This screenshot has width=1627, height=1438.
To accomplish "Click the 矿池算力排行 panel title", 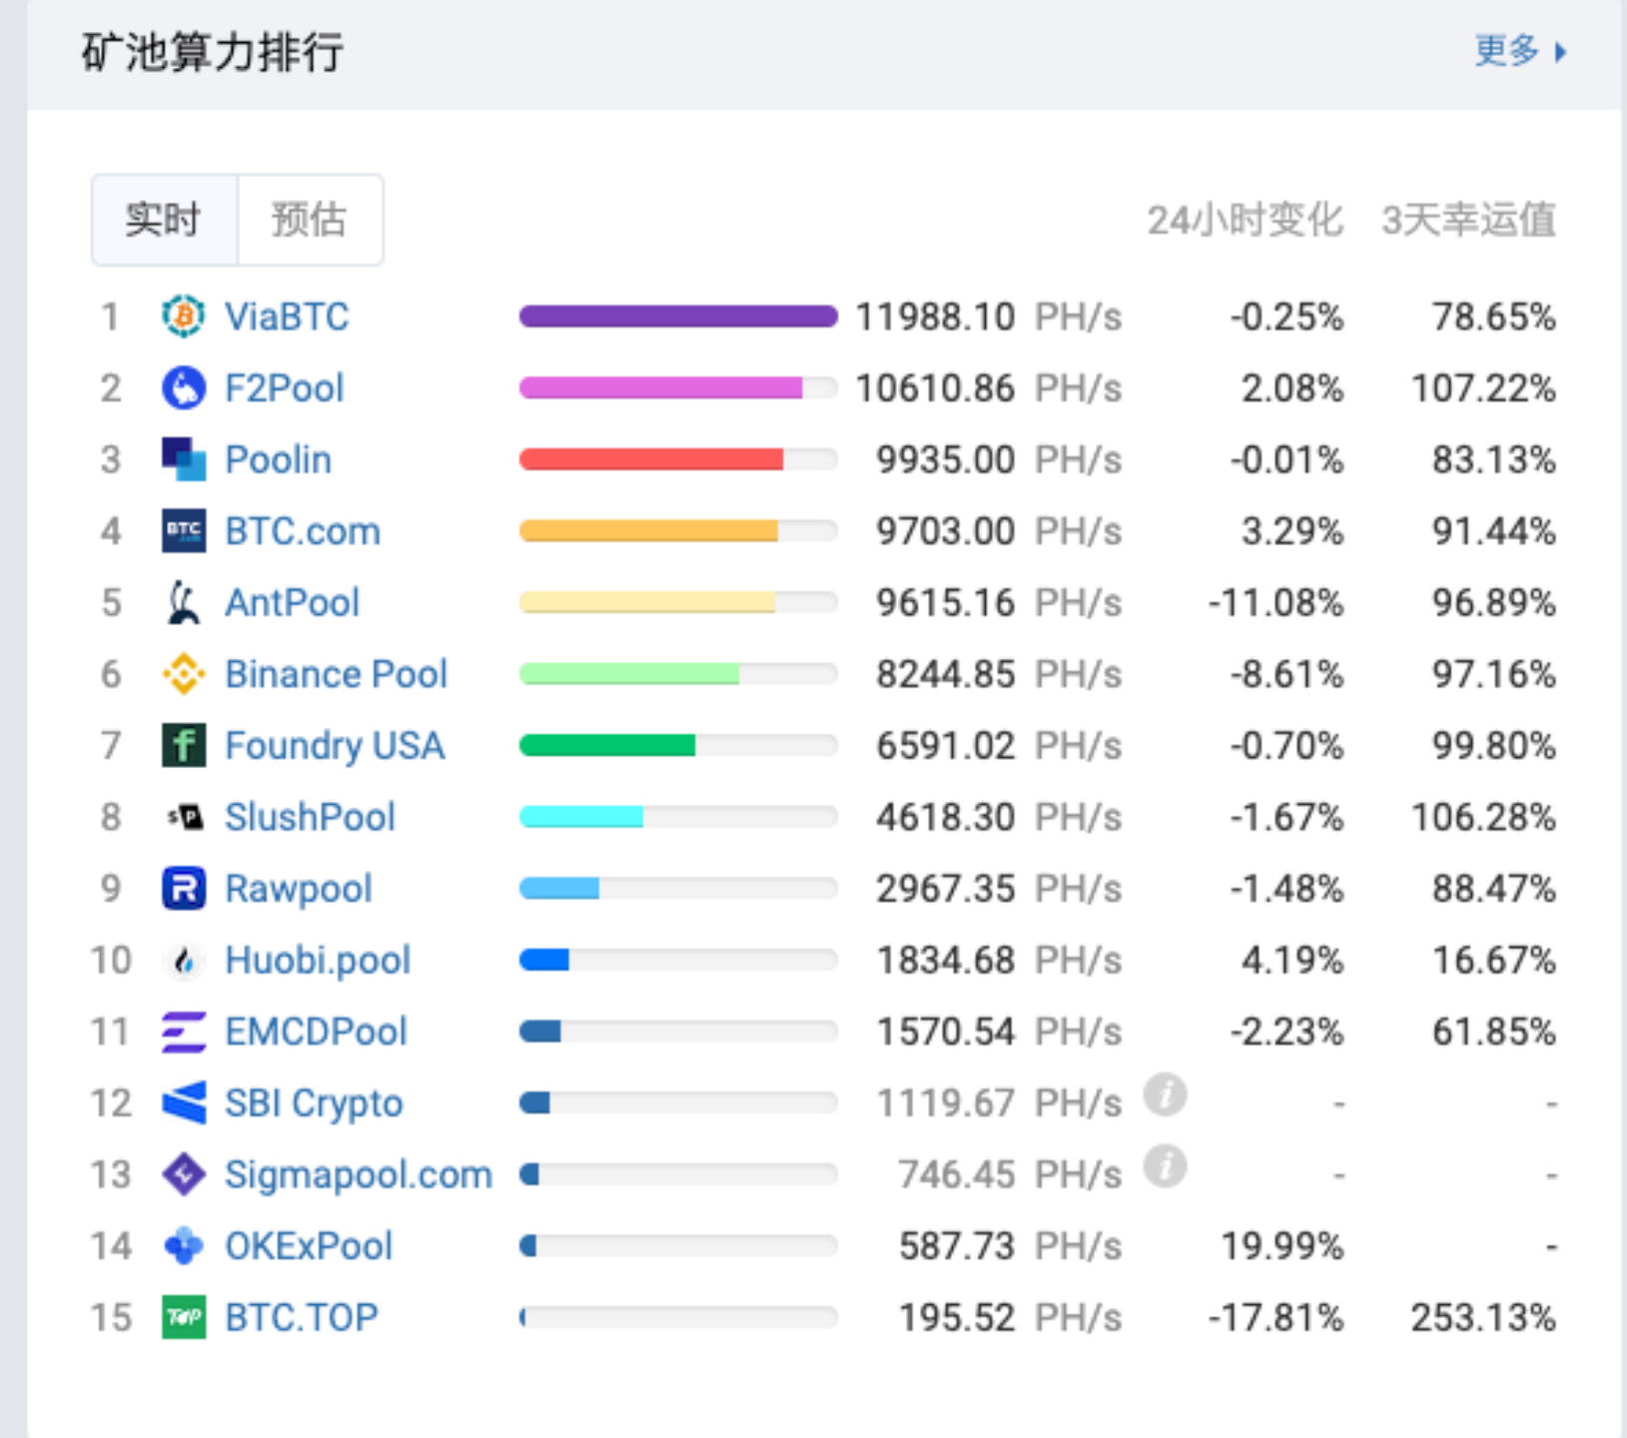I will coord(213,52).
